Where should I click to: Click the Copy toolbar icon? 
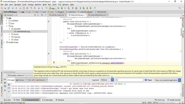24,8
